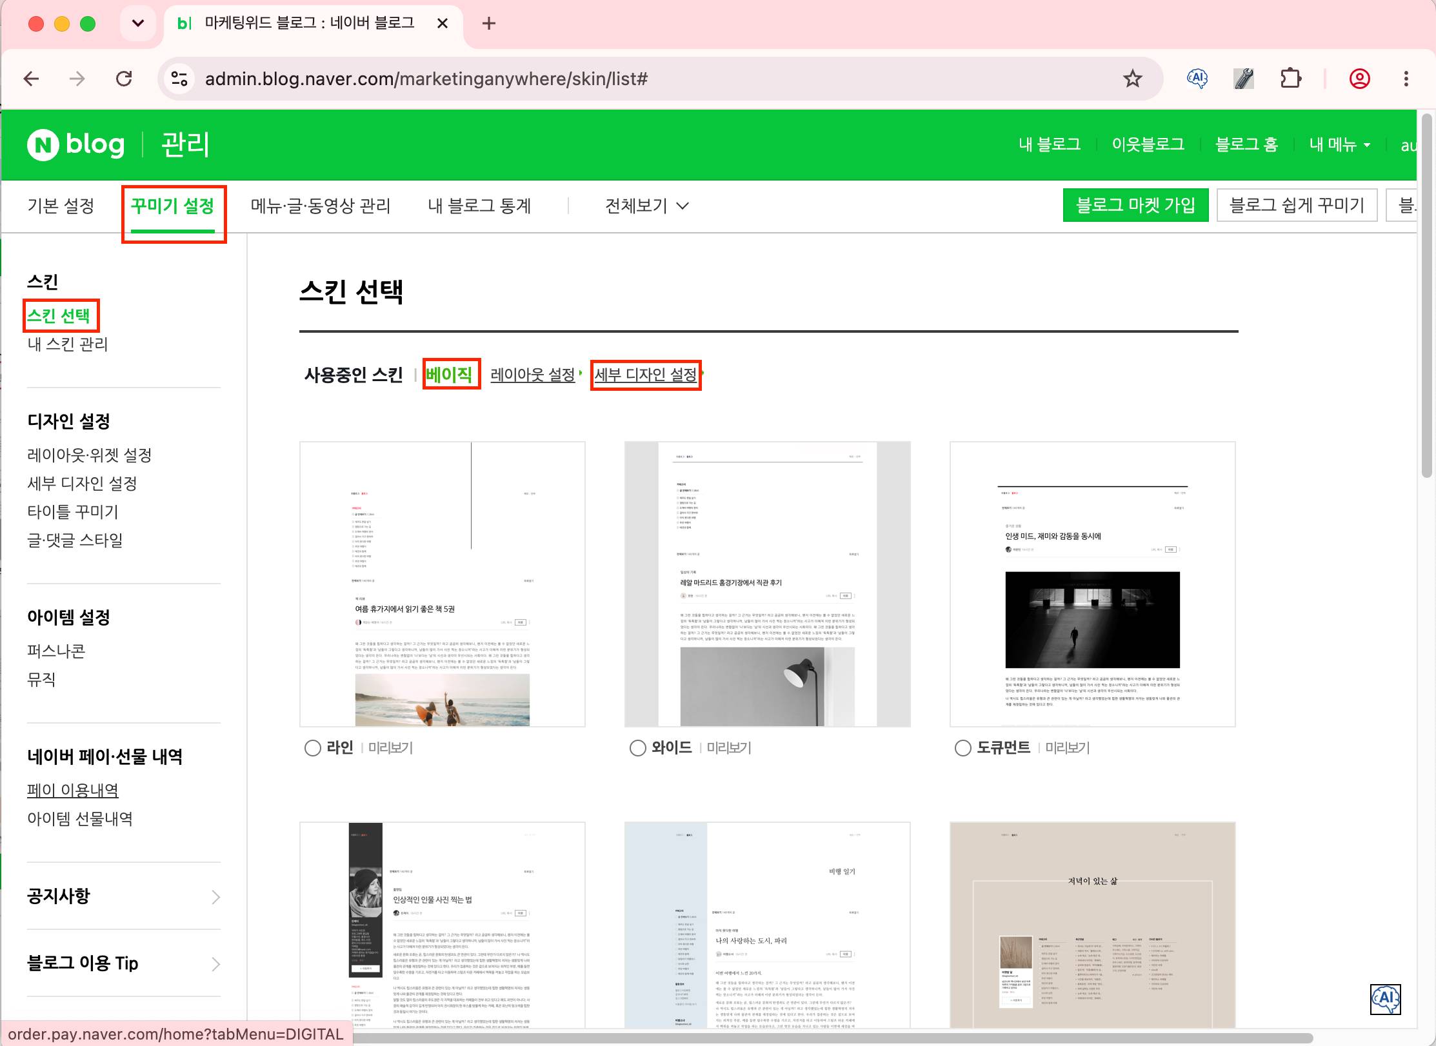Go to 내 블로그 in the header
The width and height of the screenshot is (1436, 1046).
1050,144
